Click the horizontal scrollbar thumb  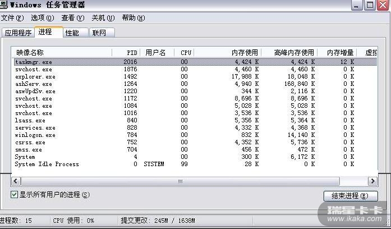pyautogui.click(x=180, y=181)
